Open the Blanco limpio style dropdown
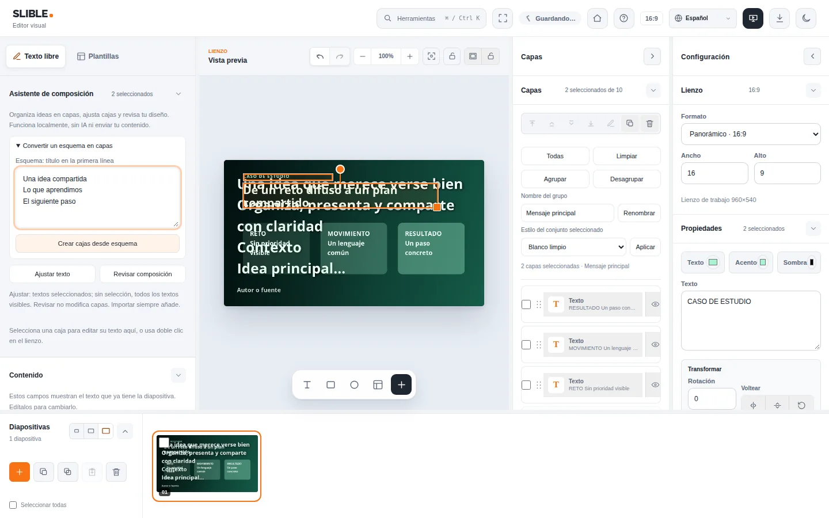The width and height of the screenshot is (829, 518). [x=573, y=247]
